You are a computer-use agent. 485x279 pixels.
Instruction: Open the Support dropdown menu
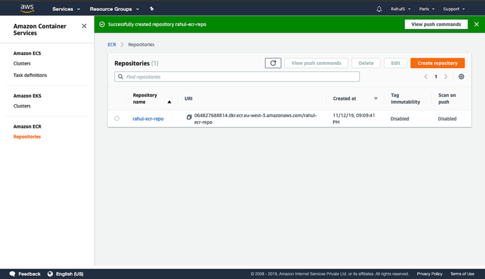coord(454,9)
